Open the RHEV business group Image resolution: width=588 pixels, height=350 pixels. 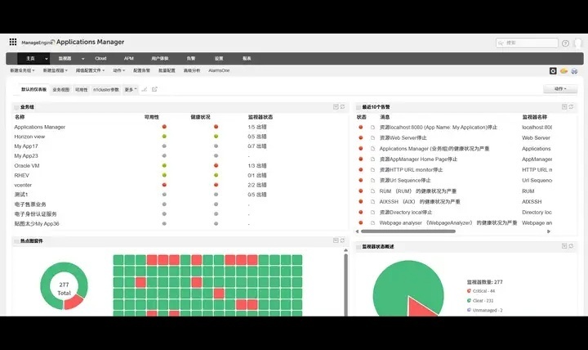(22, 175)
